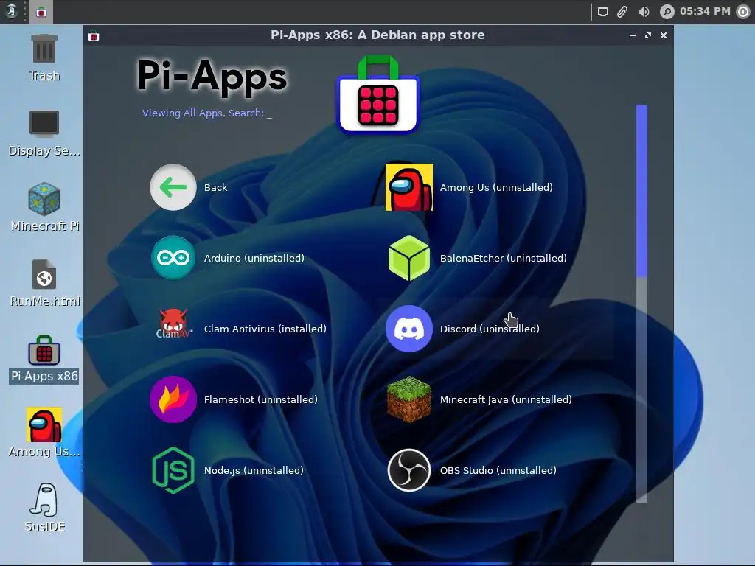Open Clam Antivirus (installed) label
This screenshot has height=566, width=755.
click(x=265, y=329)
